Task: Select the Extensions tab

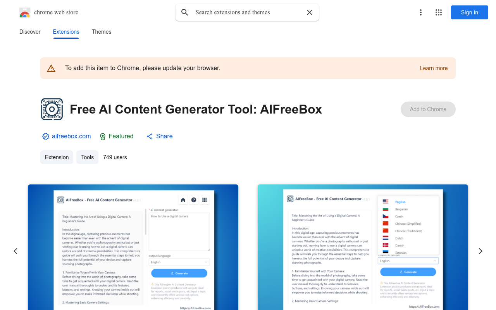Action: (66, 32)
